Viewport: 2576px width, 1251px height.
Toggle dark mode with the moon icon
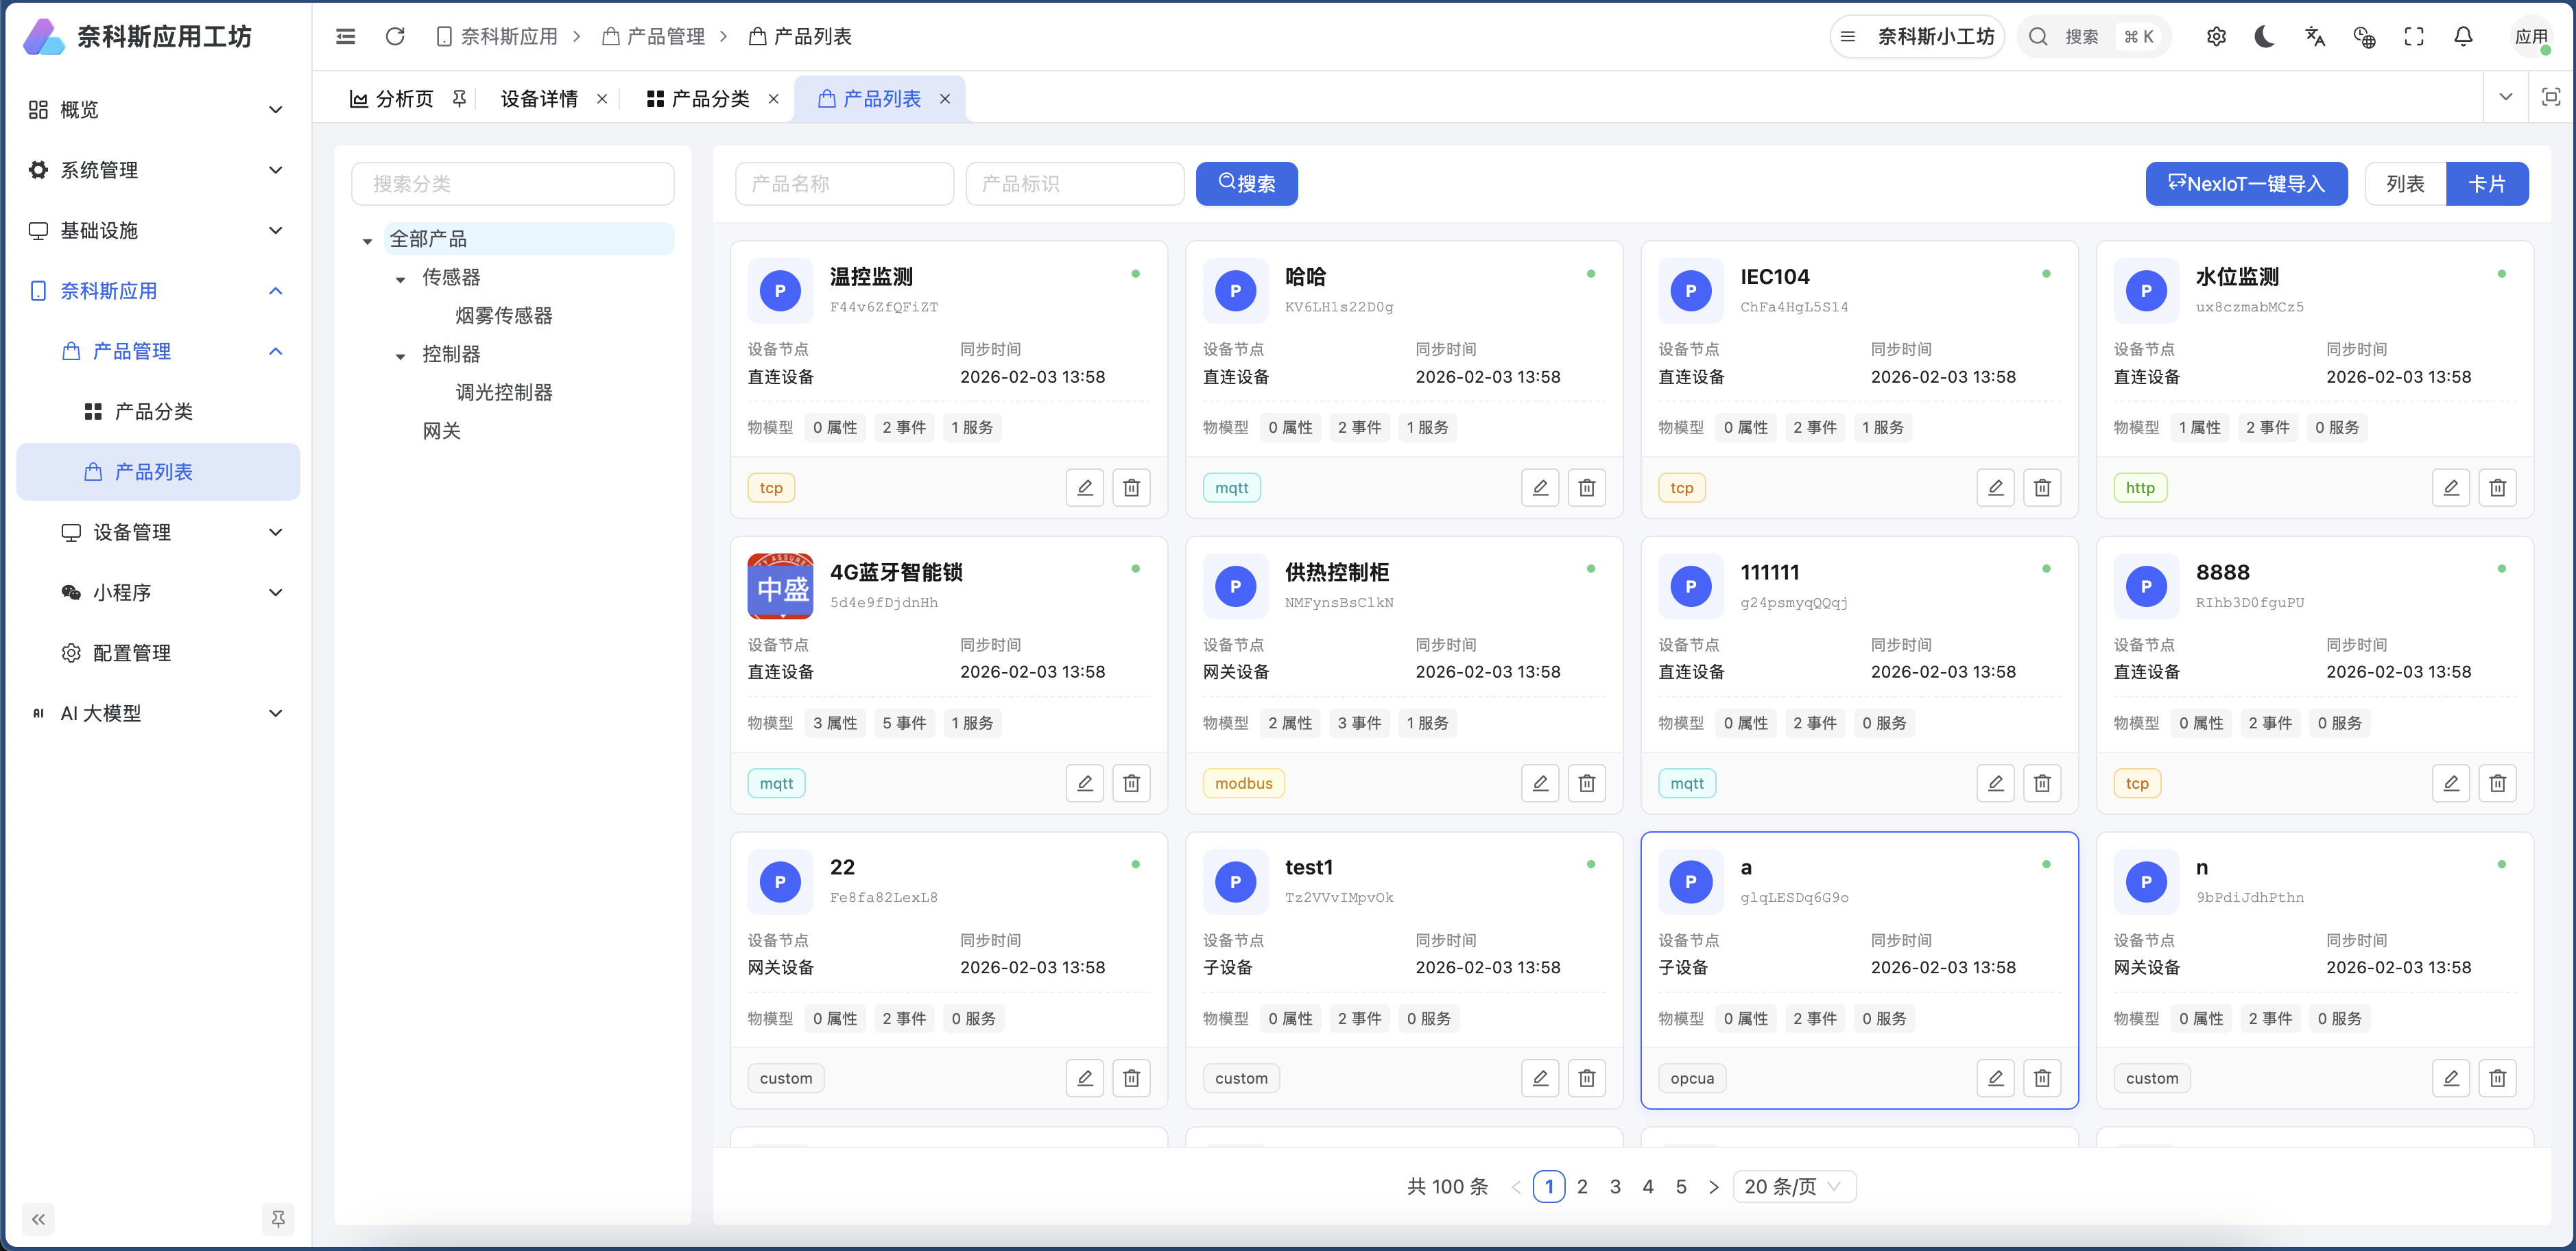(2265, 36)
